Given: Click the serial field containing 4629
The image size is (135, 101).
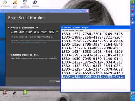Looking at the screenshot, I should [x=44, y=32].
